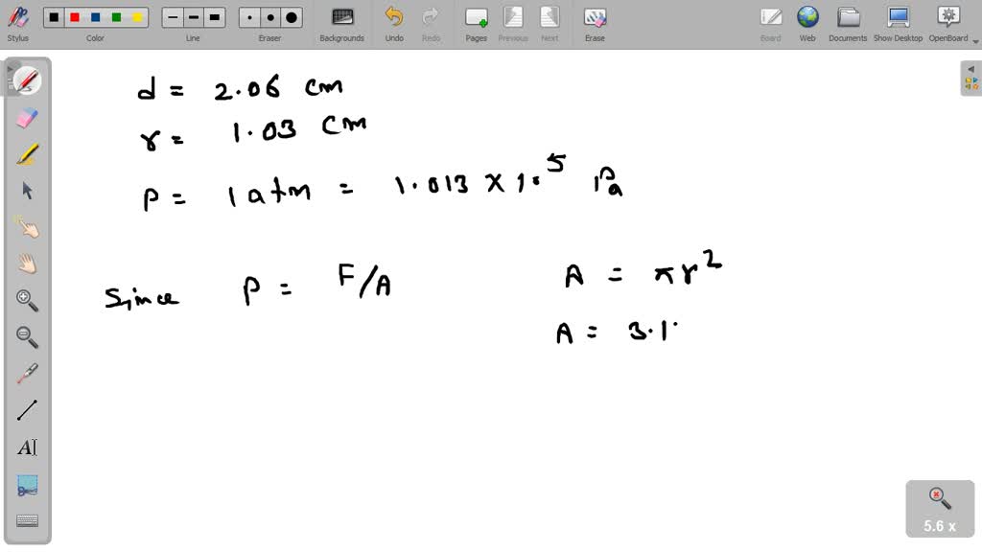Viewport: 982px width, 552px height.
Task: Open the Documents mode
Action: point(848,24)
